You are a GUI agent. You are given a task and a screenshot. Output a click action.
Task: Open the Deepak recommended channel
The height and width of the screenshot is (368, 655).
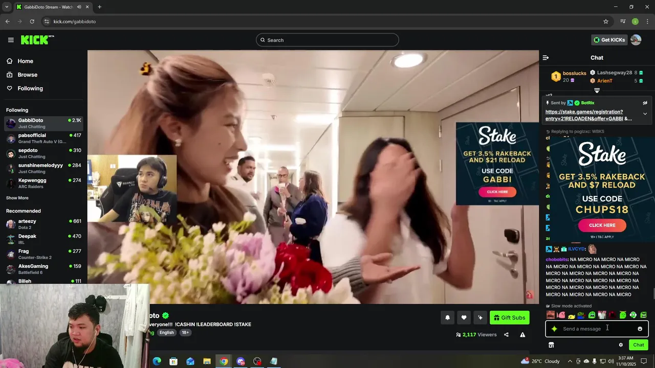43,239
